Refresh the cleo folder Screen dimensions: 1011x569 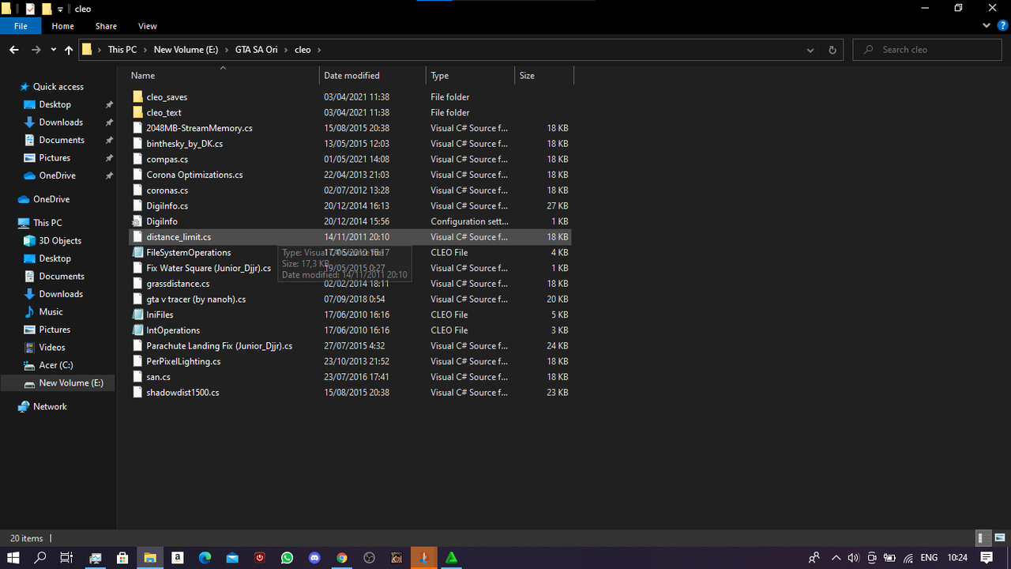coord(832,50)
